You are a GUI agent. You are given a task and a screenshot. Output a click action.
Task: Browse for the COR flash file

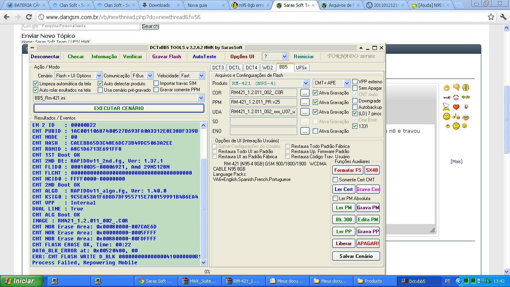305,93
